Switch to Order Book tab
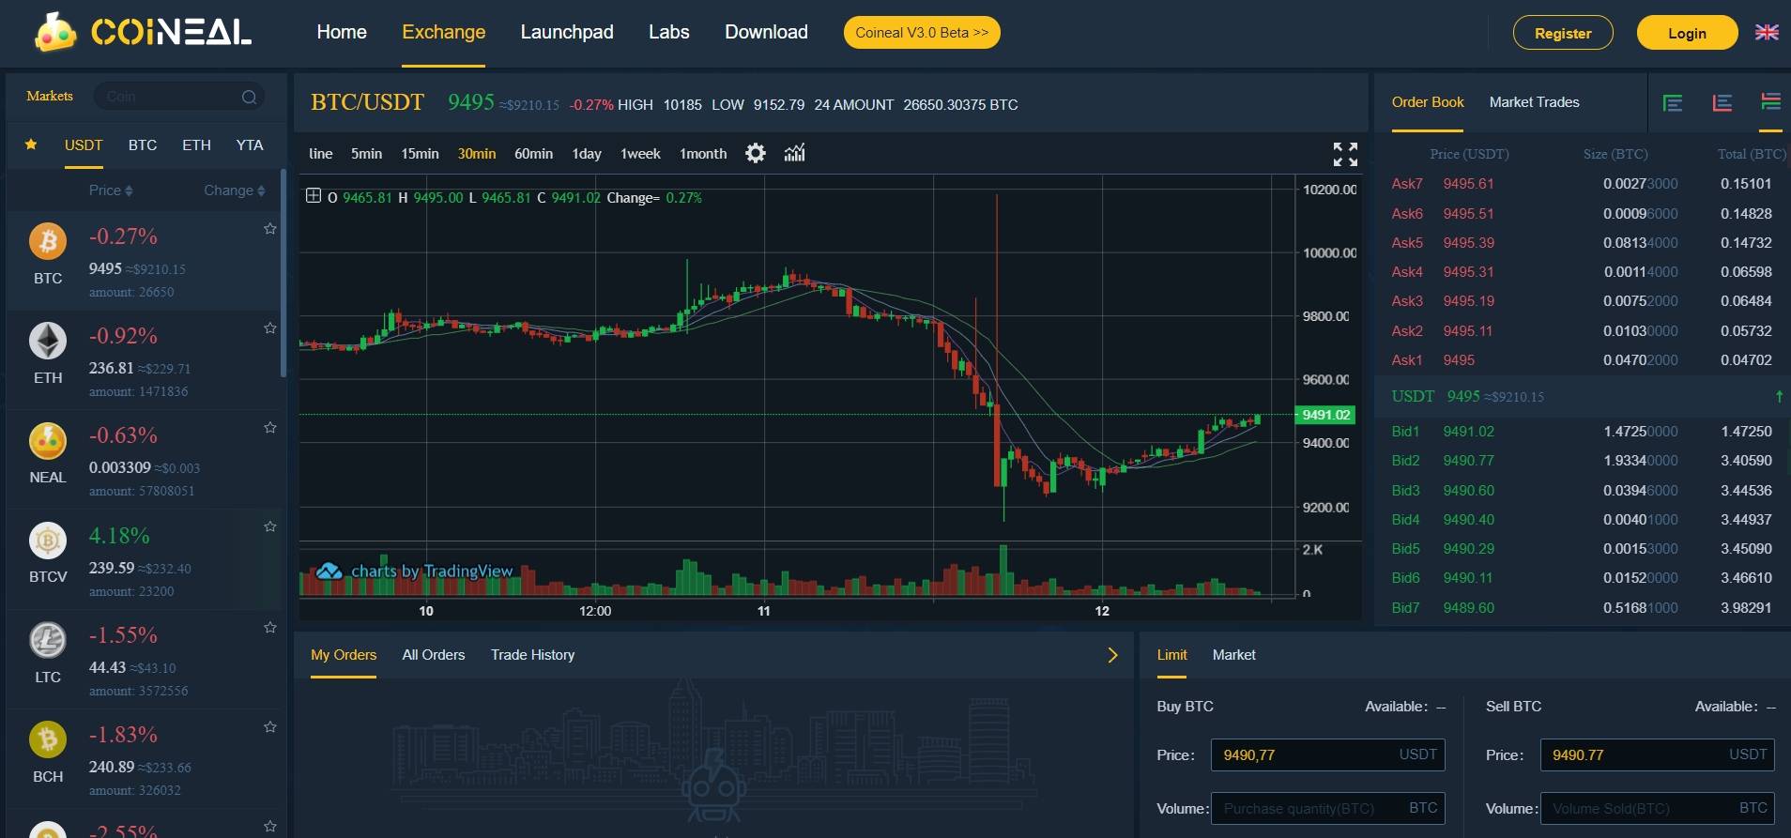1791x838 pixels. pos(1427,101)
